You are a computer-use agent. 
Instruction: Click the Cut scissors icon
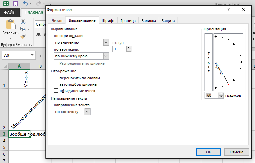coord(23,21)
